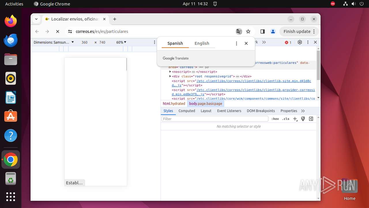The width and height of the screenshot is (369, 208).
Task: Click the Elements panel vertical scrollbar
Action: (x=318, y=65)
